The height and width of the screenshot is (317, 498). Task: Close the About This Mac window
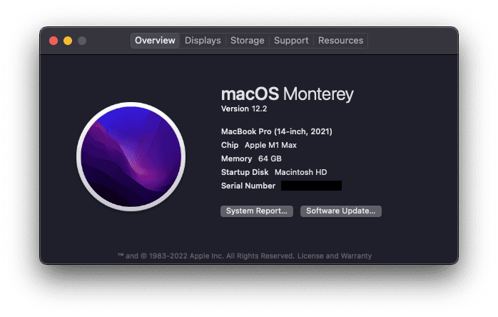tap(54, 41)
